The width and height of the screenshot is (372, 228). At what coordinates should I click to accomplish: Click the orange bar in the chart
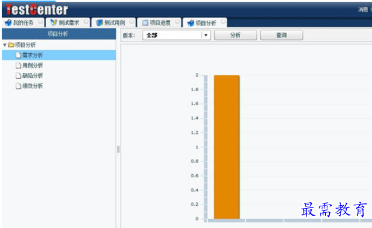[x=226, y=147]
